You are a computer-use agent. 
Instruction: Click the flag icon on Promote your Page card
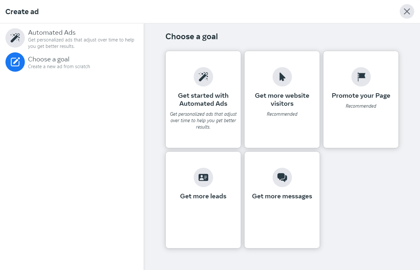click(361, 77)
